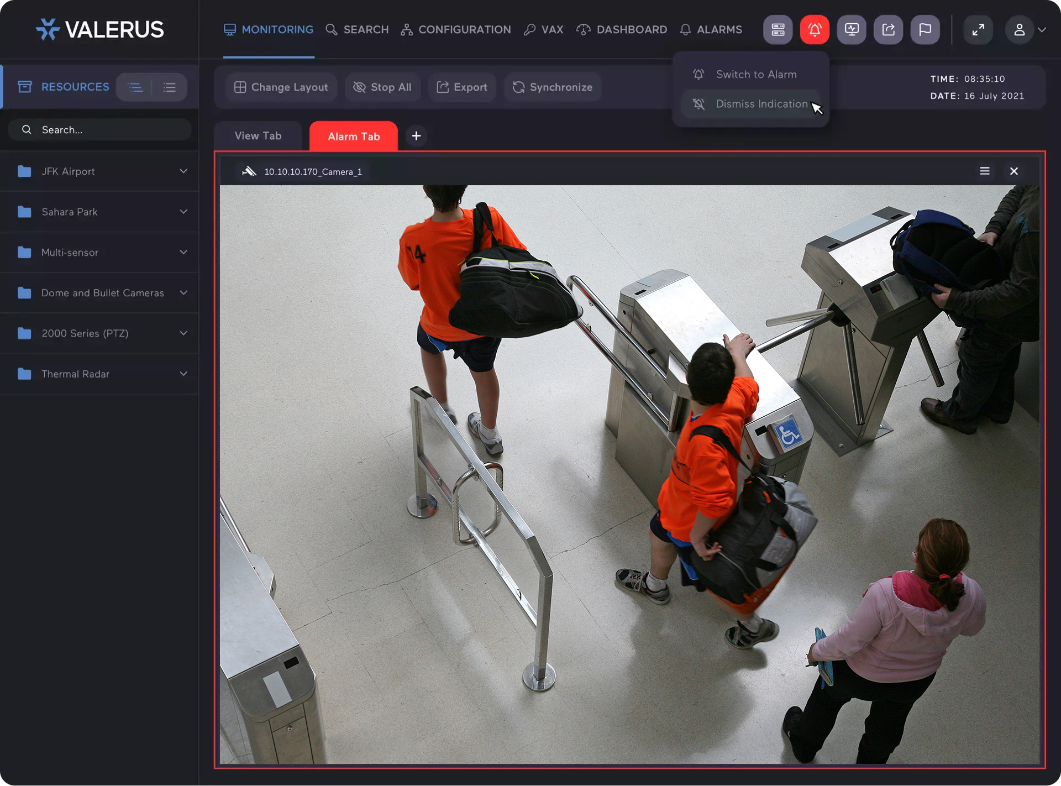Viewport: 1061px width, 786px height.
Task: Click the Stop All button
Action: [x=382, y=87]
